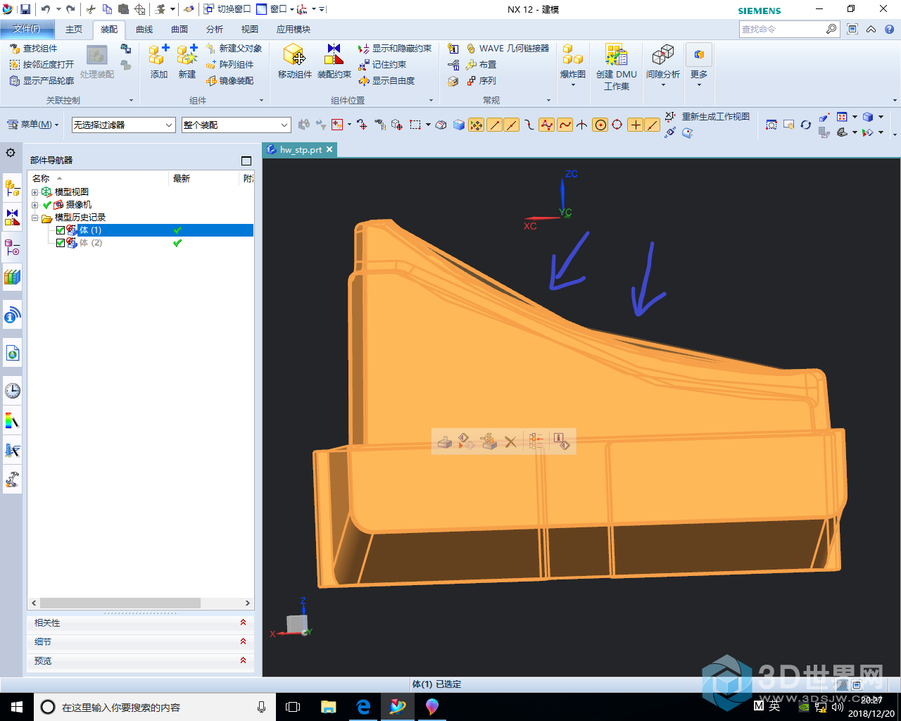Click the 装配约束 assembly constraints icon

coord(334,61)
